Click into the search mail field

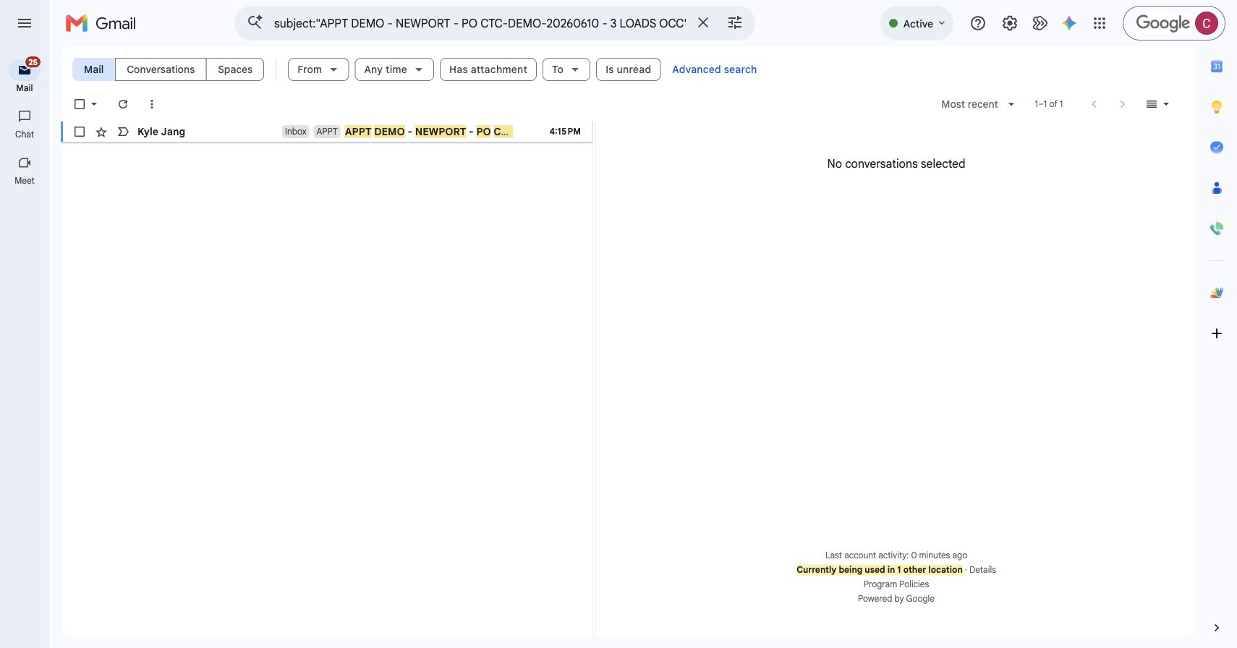click(x=480, y=23)
